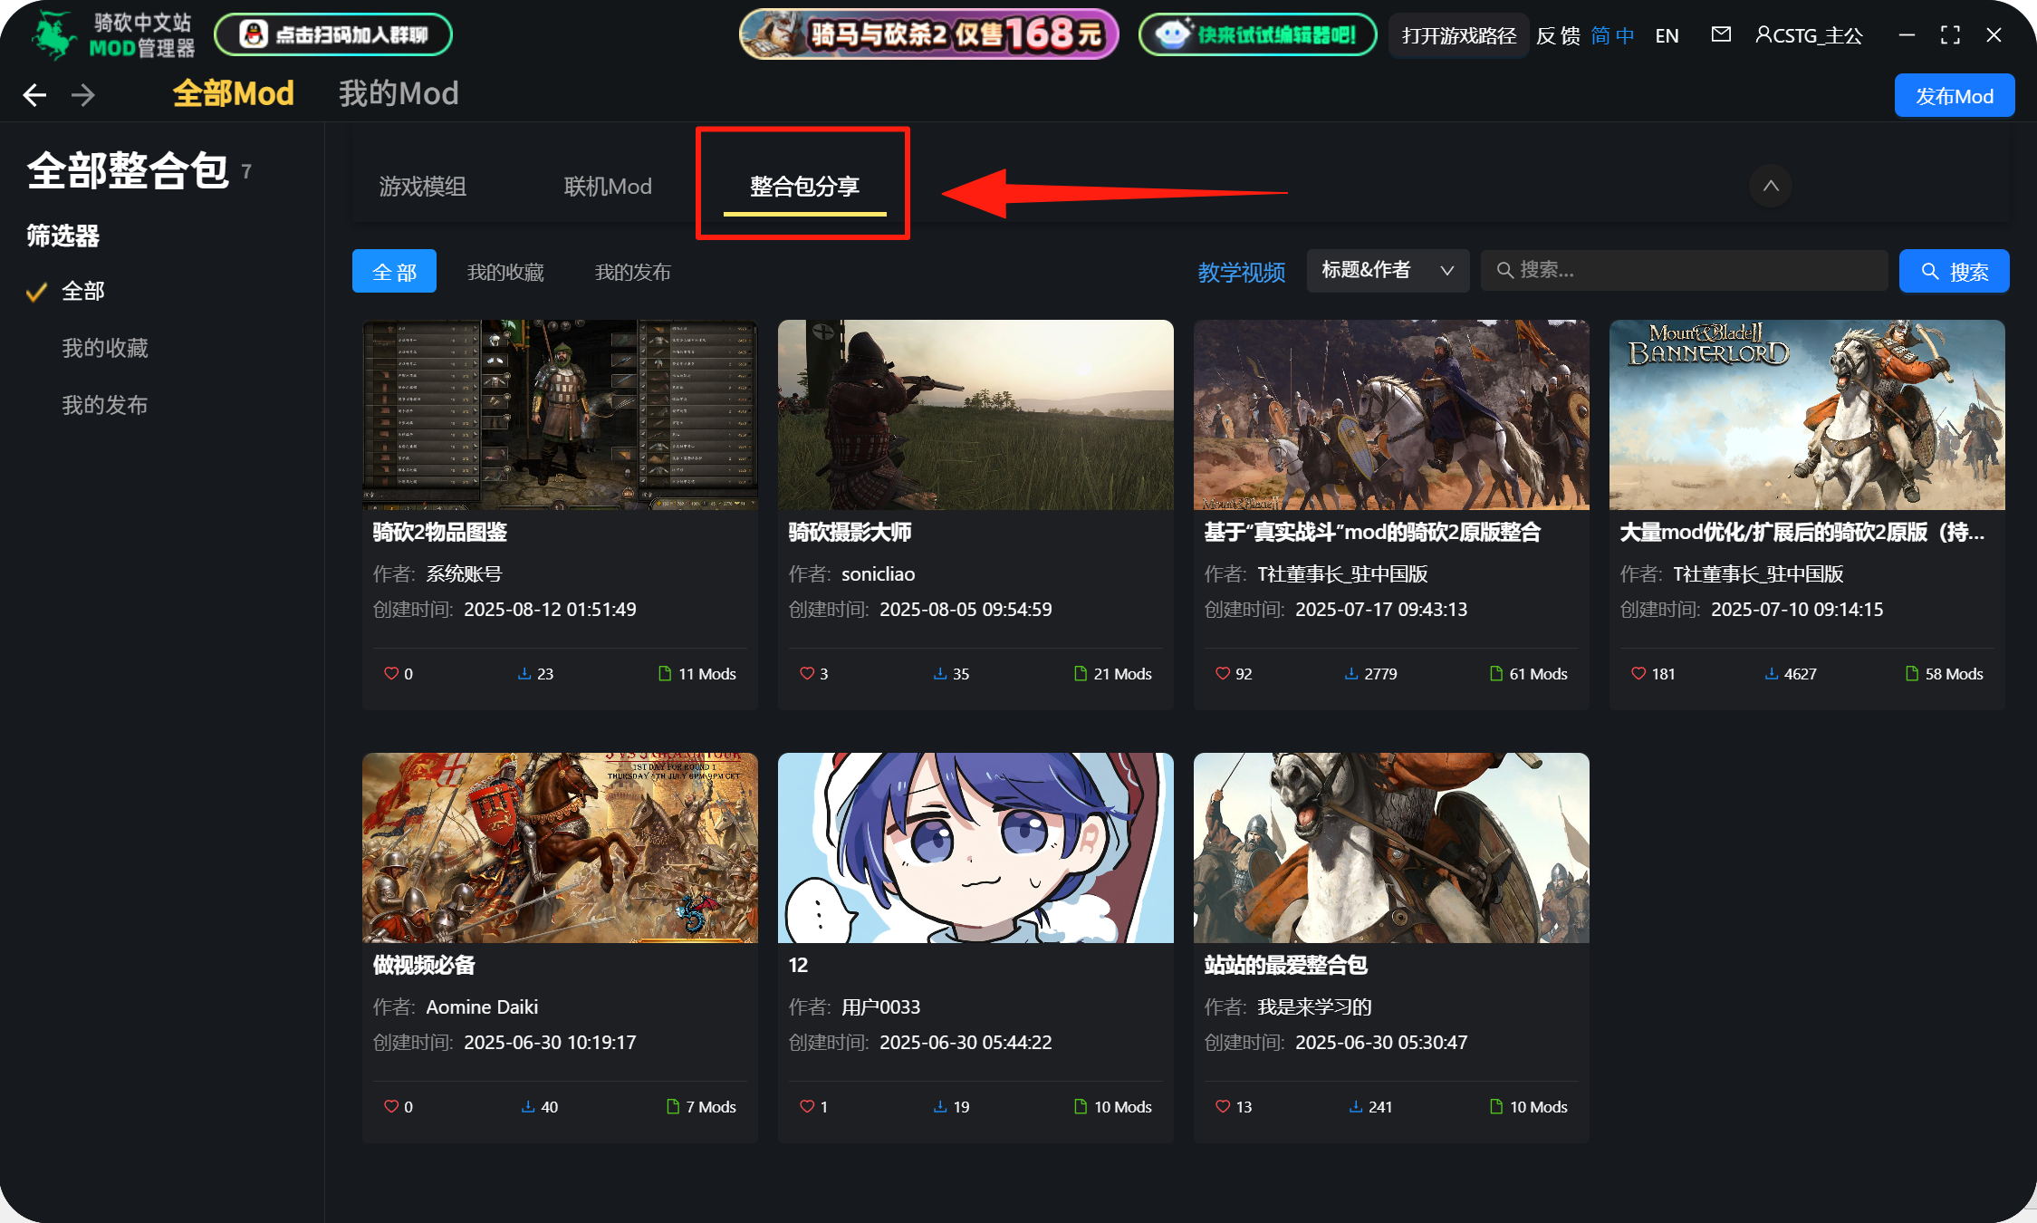Like the 做视频必备 pack via heart

point(391,1106)
